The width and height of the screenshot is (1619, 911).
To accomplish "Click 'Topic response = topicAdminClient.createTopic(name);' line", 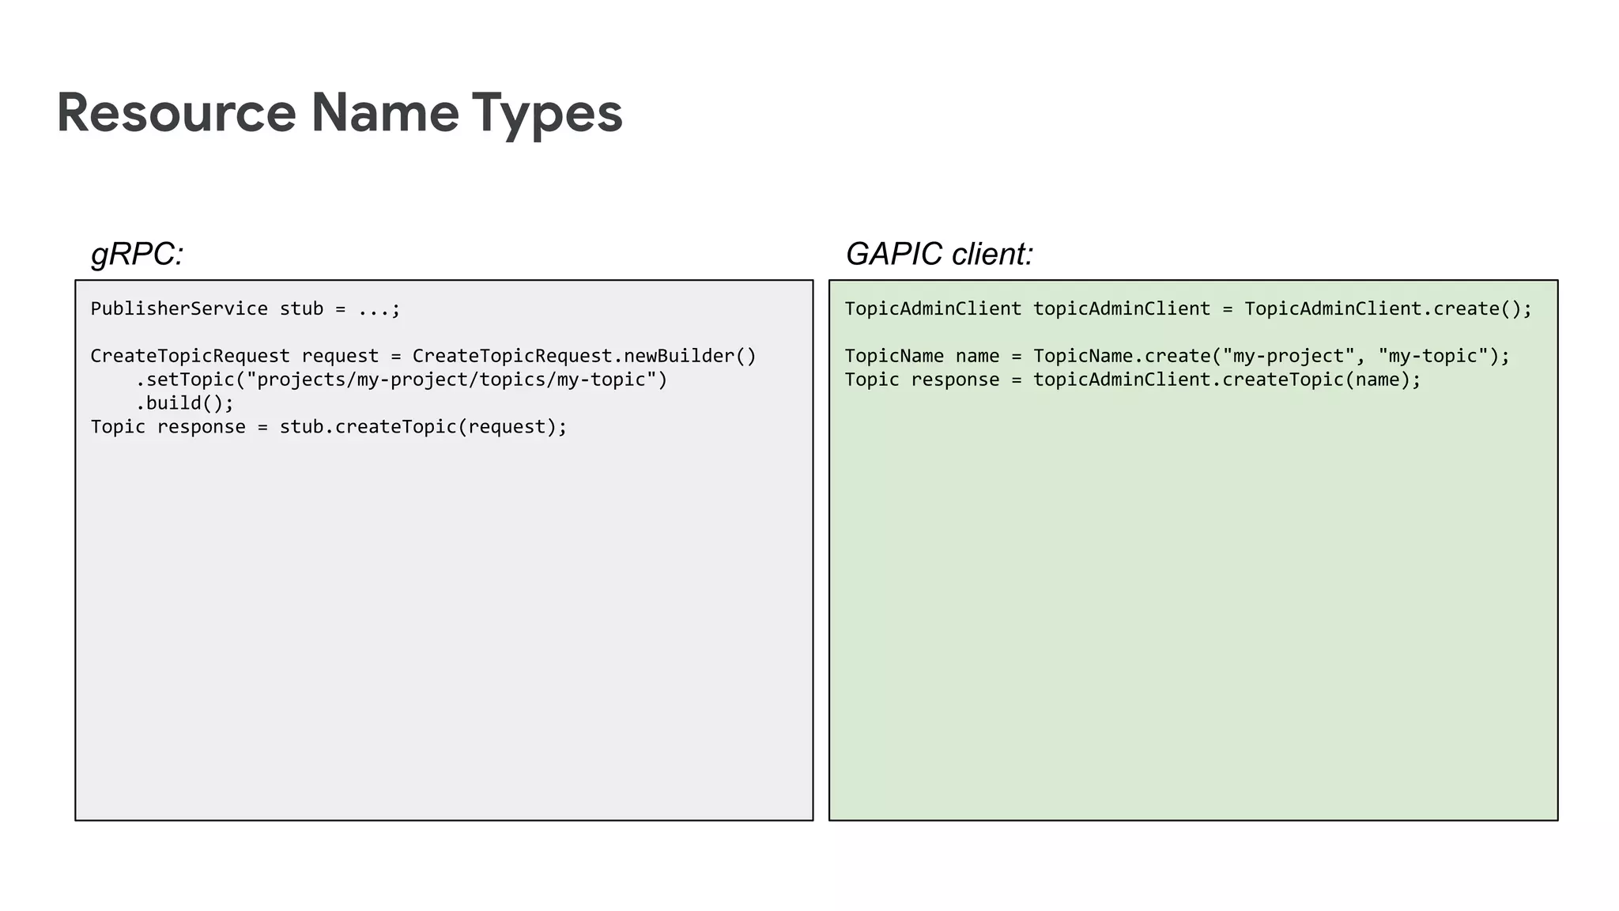I will click(x=1133, y=380).
